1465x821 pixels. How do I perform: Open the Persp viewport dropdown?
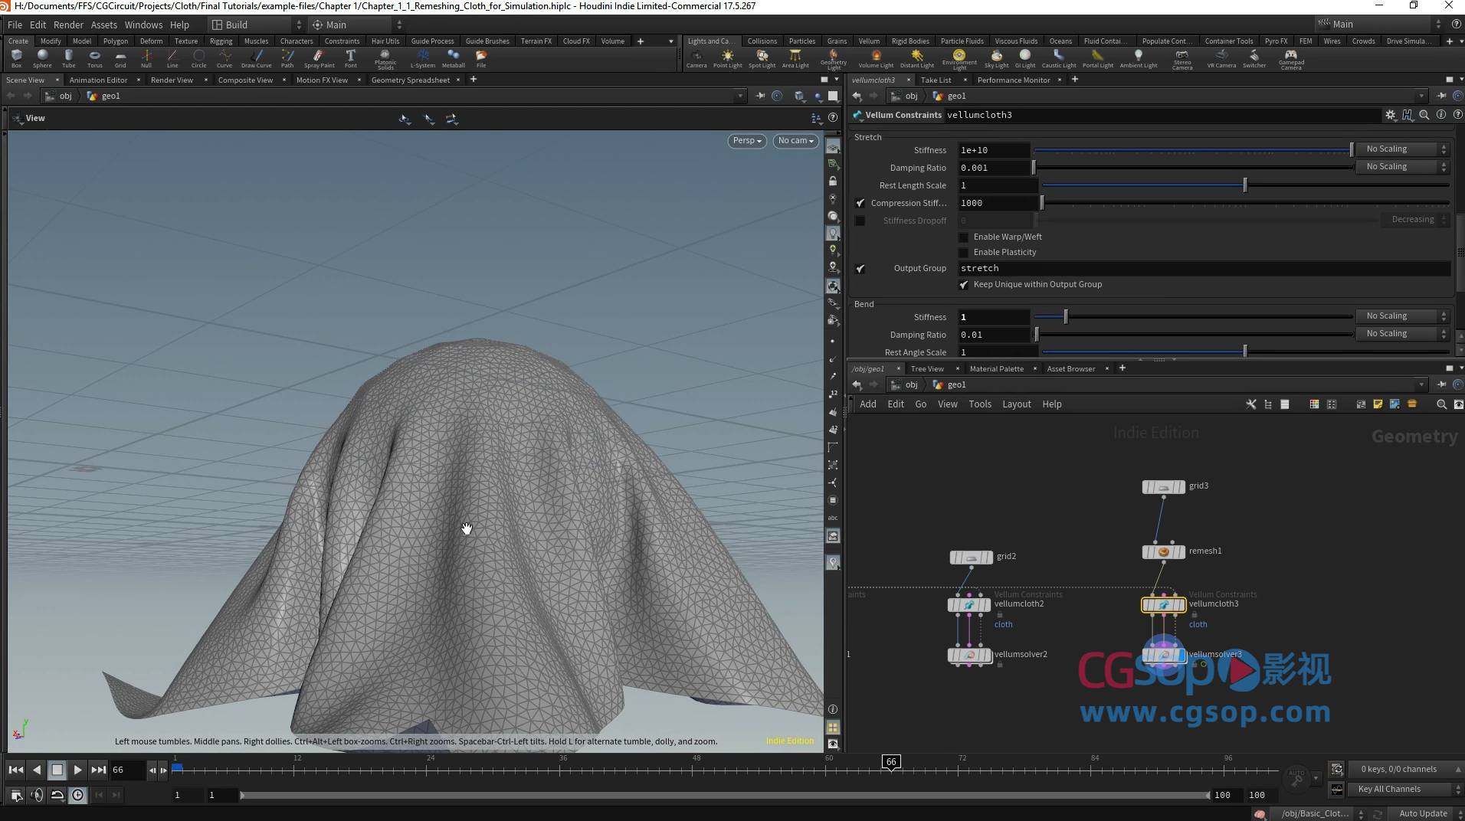pos(746,141)
